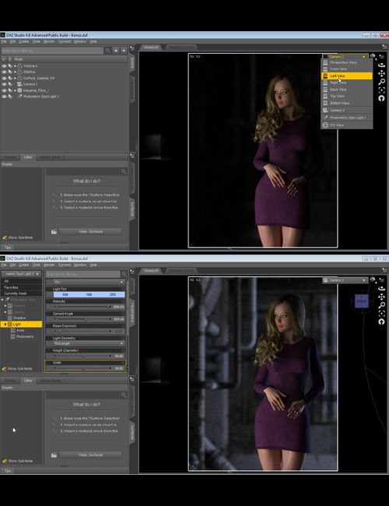Click reset view icon in top window viewport

tap(381, 98)
